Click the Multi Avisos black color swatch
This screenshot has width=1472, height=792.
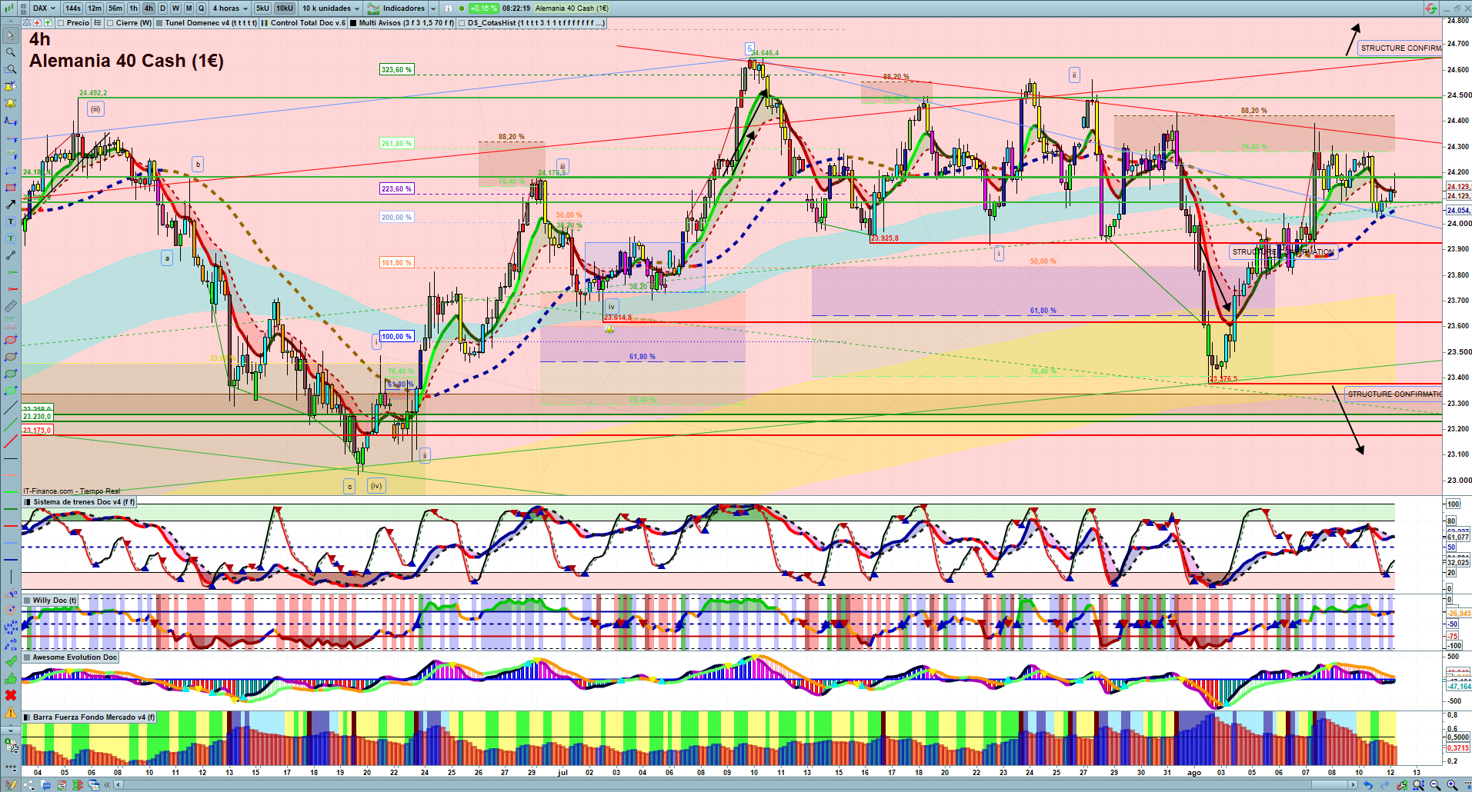pyautogui.click(x=353, y=23)
